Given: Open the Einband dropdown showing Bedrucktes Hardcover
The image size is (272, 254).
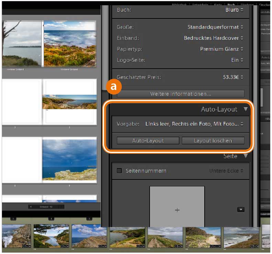Looking at the screenshot, I should [214, 38].
